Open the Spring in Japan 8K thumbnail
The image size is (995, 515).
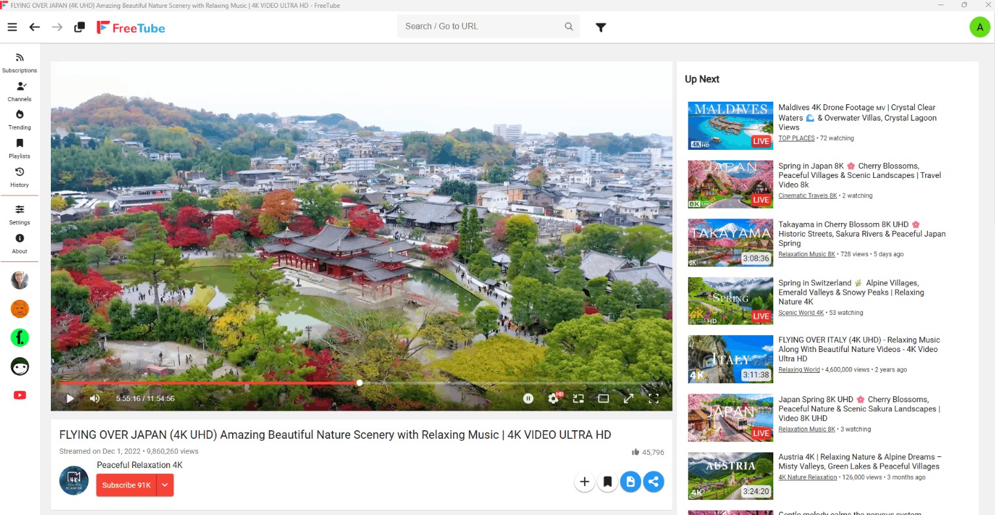tap(730, 184)
